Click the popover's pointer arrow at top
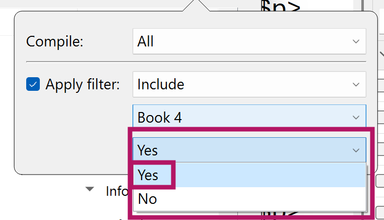384x220 pixels. point(196,6)
